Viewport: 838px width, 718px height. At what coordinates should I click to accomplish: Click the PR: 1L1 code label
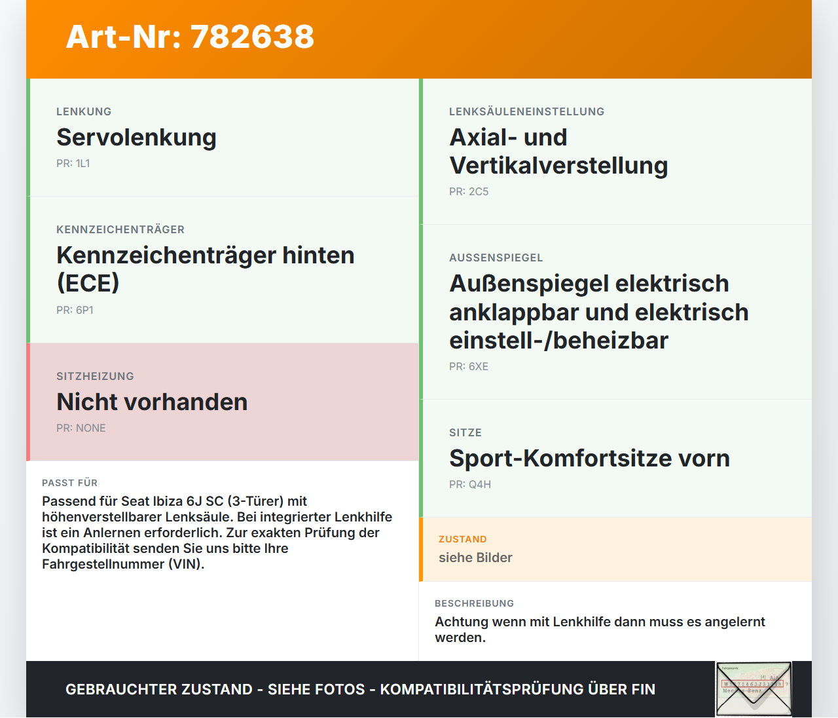coord(73,164)
